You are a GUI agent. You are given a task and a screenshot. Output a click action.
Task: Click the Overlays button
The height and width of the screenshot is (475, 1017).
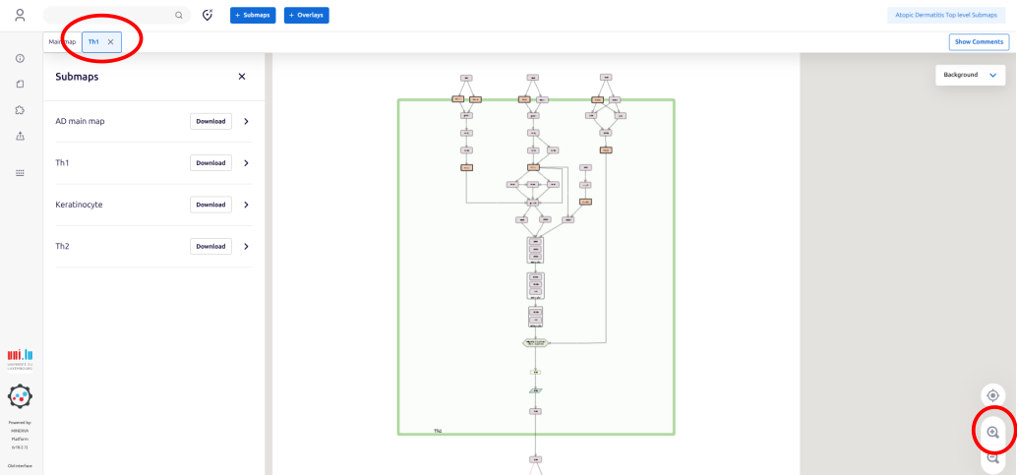(x=306, y=15)
